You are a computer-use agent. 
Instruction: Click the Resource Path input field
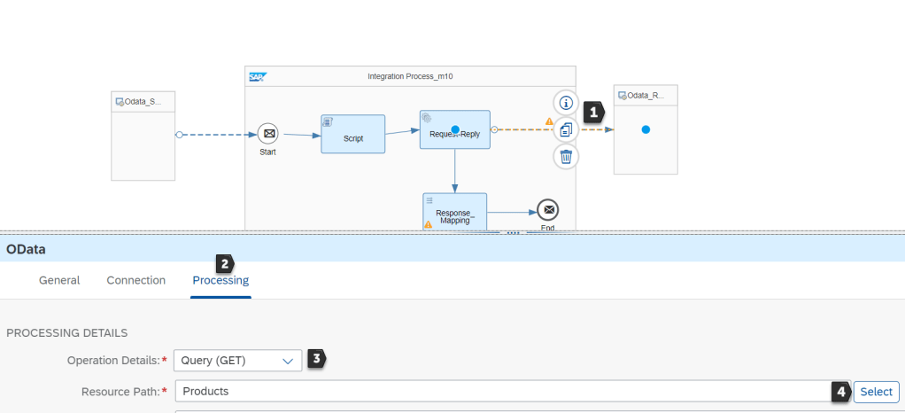[500, 392]
